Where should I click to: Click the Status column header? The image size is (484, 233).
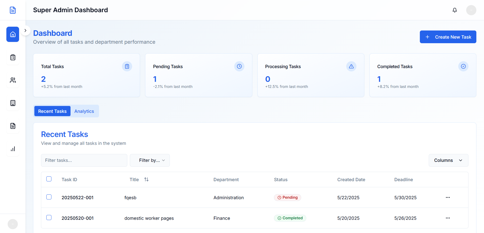[281, 180]
